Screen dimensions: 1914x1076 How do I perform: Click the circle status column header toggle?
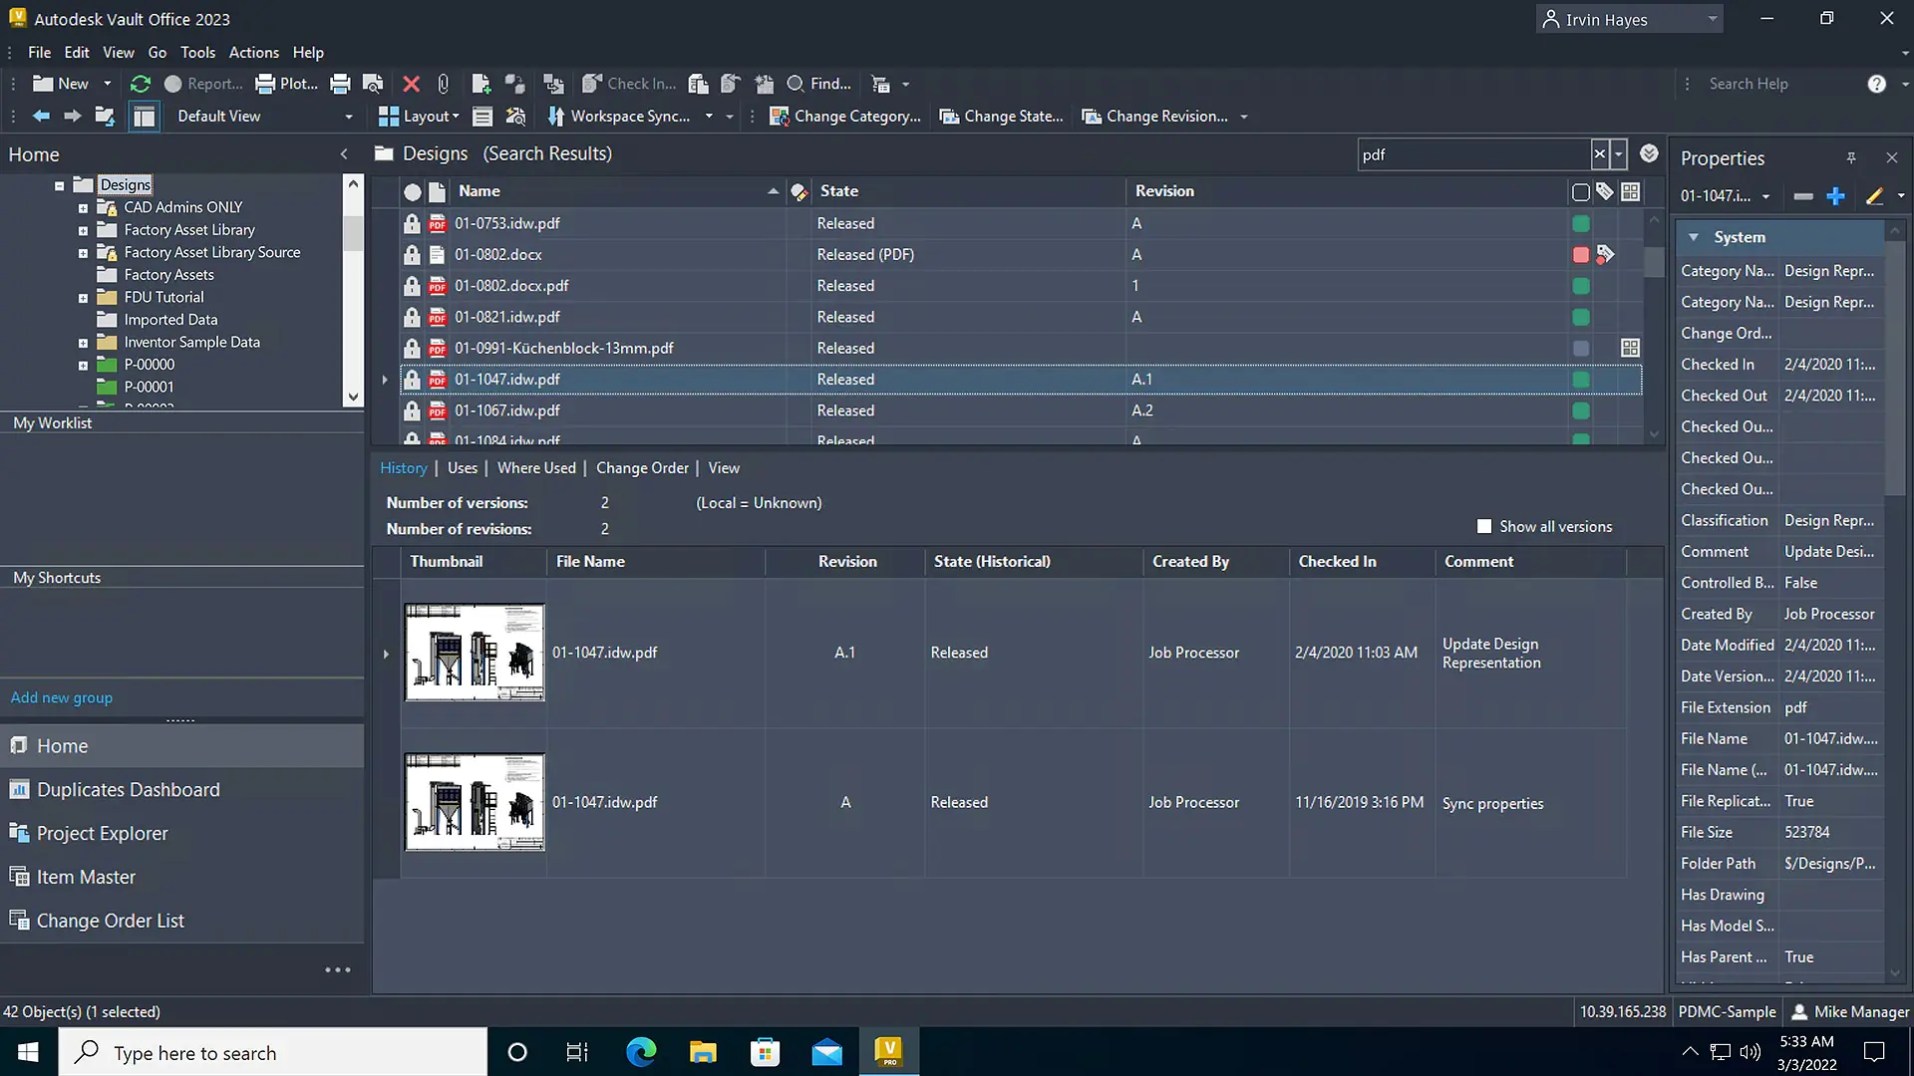tap(412, 191)
